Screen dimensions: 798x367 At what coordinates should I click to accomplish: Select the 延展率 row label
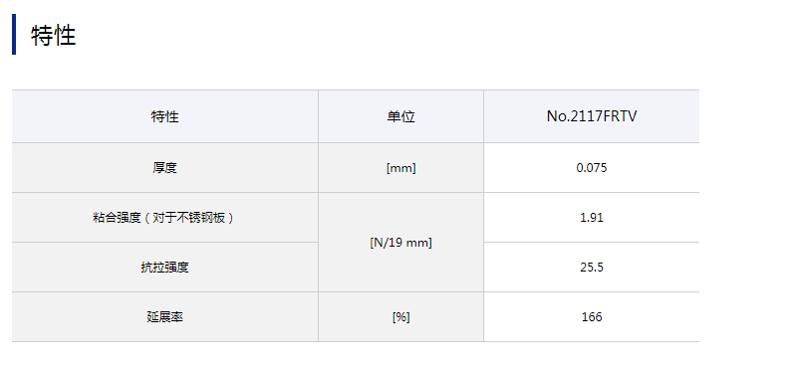coord(165,317)
